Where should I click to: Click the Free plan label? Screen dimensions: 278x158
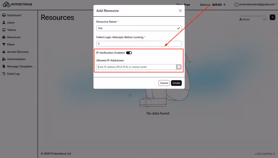tap(187, 5)
